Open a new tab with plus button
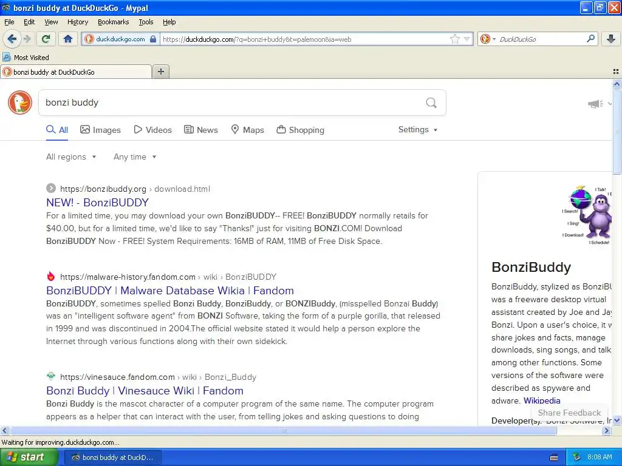The width and height of the screenshot is (622, 466). 160,72
